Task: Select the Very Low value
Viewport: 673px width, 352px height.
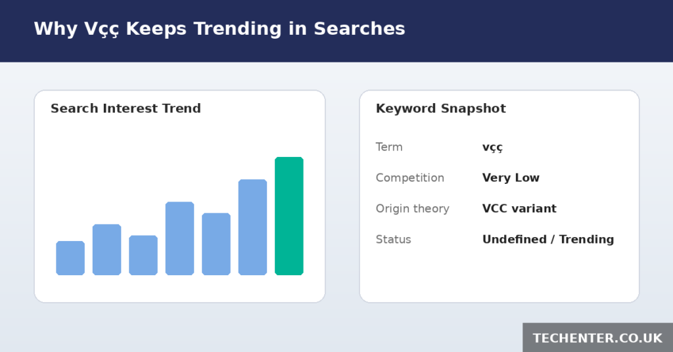Action: pyautogui.click(x=511, y=178)
